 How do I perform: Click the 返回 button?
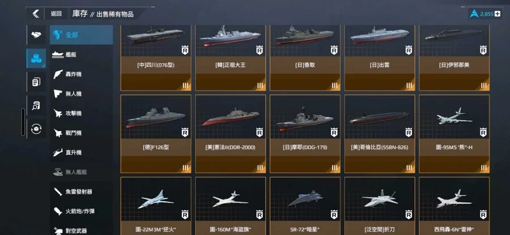pyautogui.click(x=56, y=14)
